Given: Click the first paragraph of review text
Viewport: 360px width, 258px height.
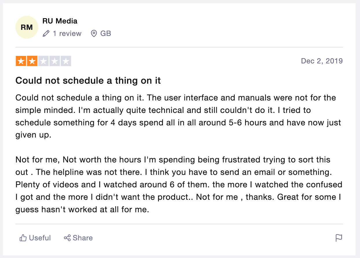Looking at the screenshot, I should click(178, 116).
